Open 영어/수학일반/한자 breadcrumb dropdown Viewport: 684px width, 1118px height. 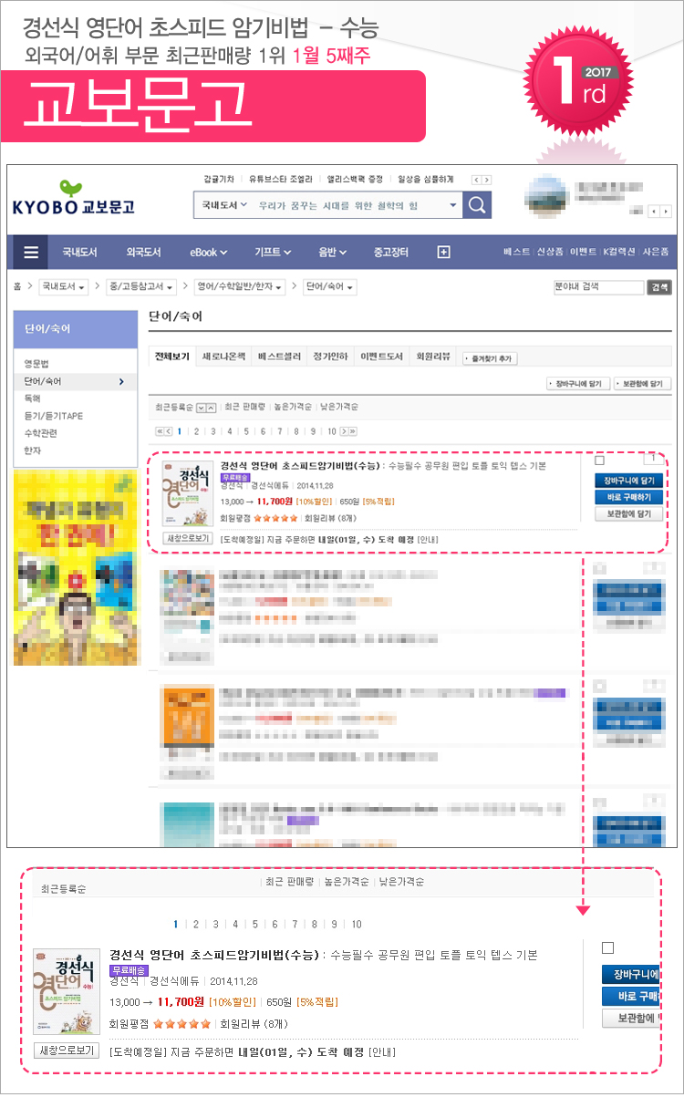click(240, 286)
